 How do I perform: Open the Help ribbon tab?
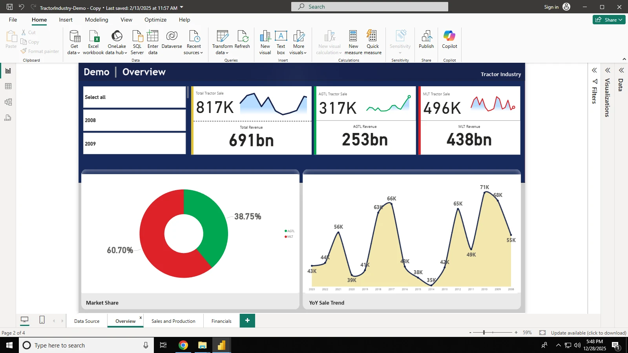pyautogui.click(x=184, y=20)
